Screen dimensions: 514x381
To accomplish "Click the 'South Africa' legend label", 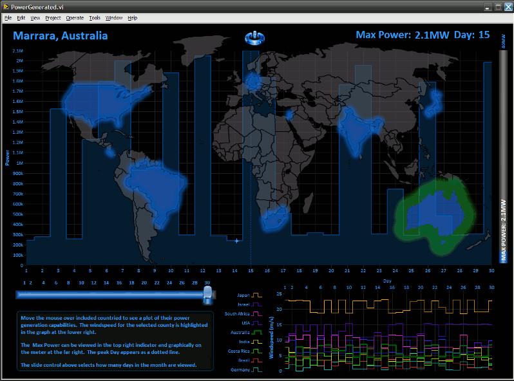I will [x=237, y=314].
